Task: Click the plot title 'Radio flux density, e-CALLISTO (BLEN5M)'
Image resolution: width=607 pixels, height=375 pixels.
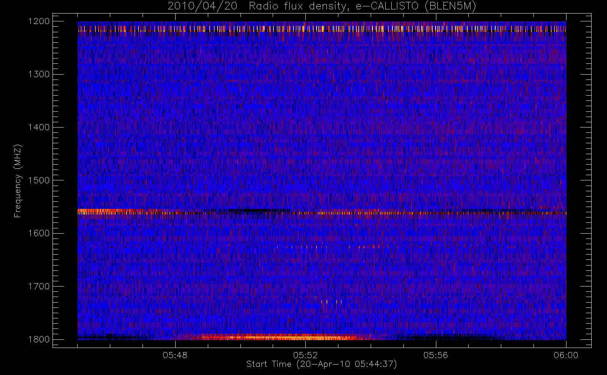Action: (362, 6)
